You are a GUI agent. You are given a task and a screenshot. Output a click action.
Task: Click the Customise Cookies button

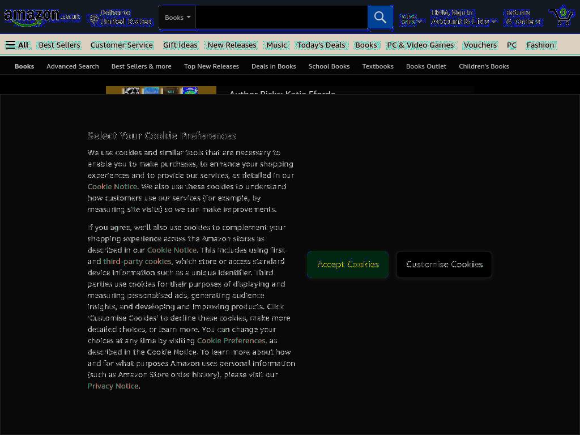pyautogui.click(x=444, y=265)
